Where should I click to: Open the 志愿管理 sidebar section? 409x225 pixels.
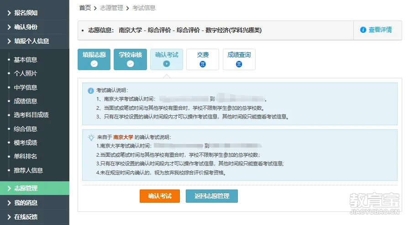[34, 188]
